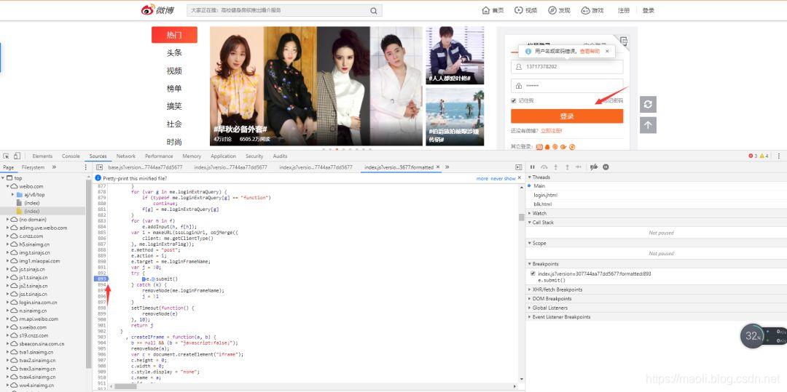
Task: Click the refresh button beside login panel
Action: click(x=648, y=104)
